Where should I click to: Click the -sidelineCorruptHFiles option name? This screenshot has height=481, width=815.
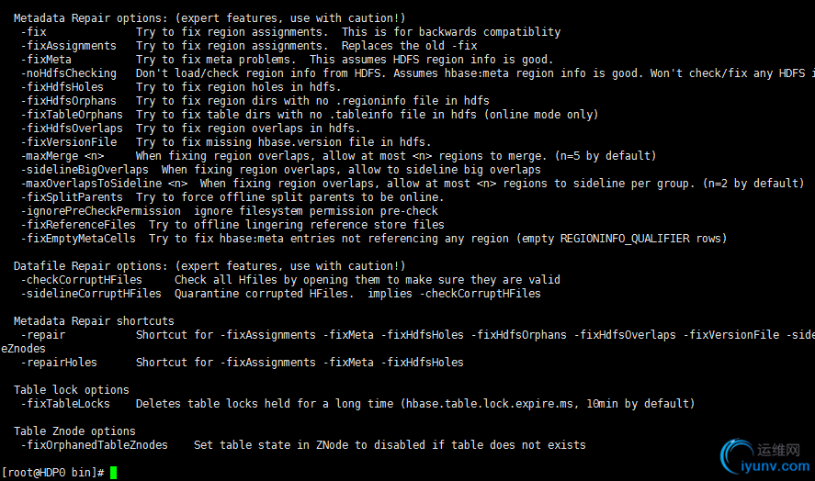coord(91,294)
